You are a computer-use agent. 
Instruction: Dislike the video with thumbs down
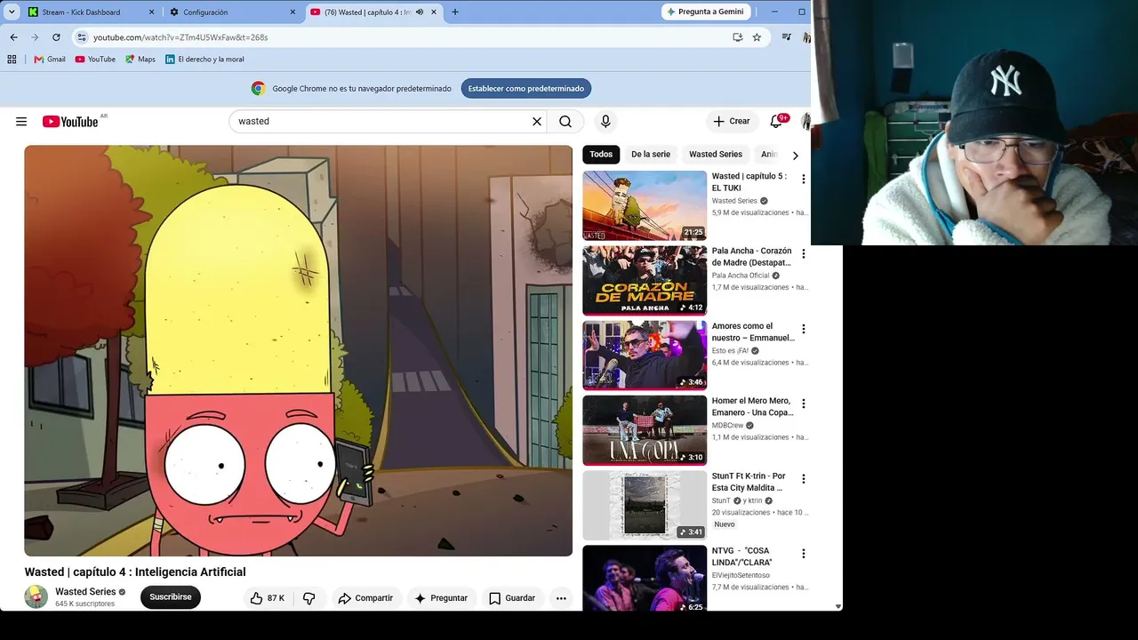pyautogui.click(x=309, y=598)
